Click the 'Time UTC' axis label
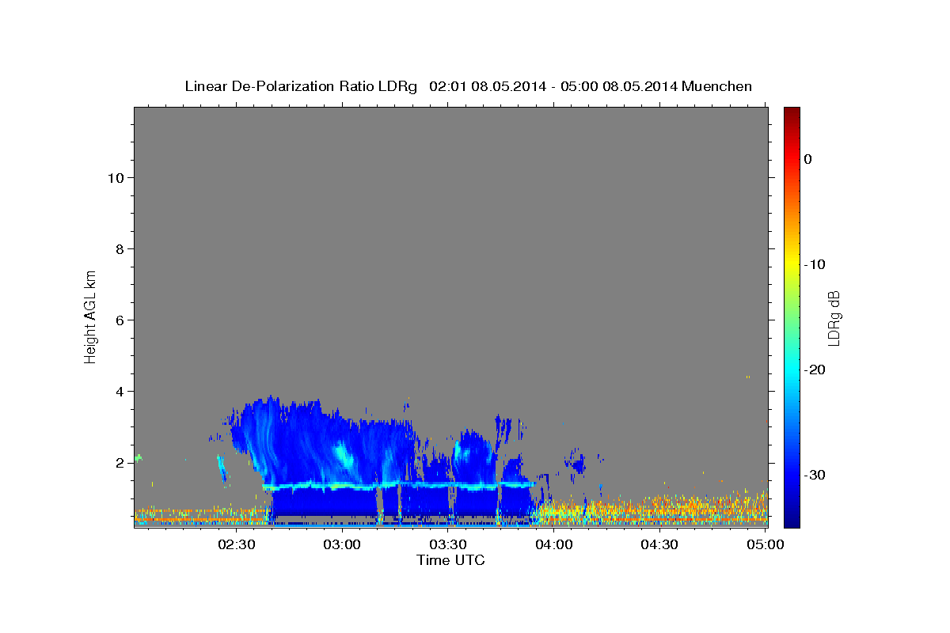The image size is (950, 633). 450,560
